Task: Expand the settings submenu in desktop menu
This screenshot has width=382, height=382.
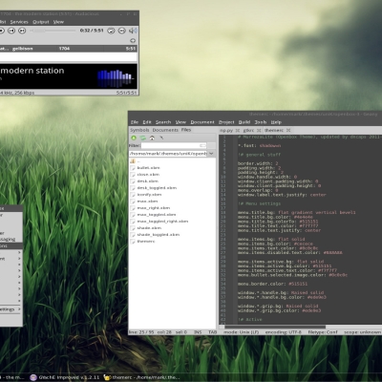Action: point(11,309)
